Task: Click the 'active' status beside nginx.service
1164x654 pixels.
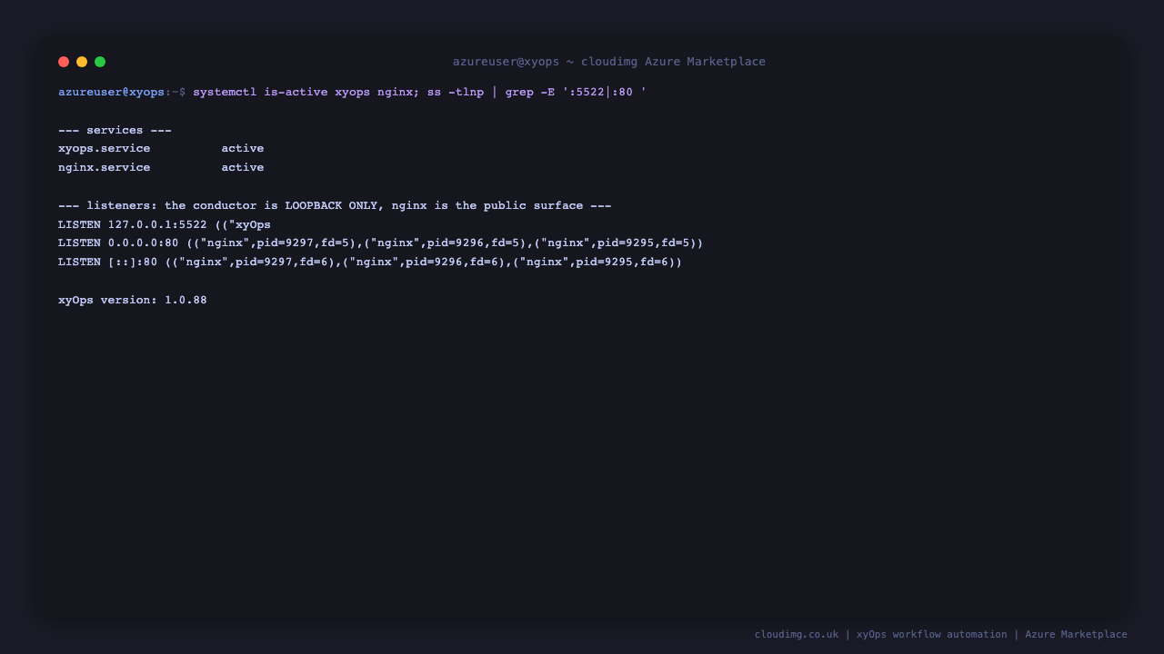Action: 243,168
